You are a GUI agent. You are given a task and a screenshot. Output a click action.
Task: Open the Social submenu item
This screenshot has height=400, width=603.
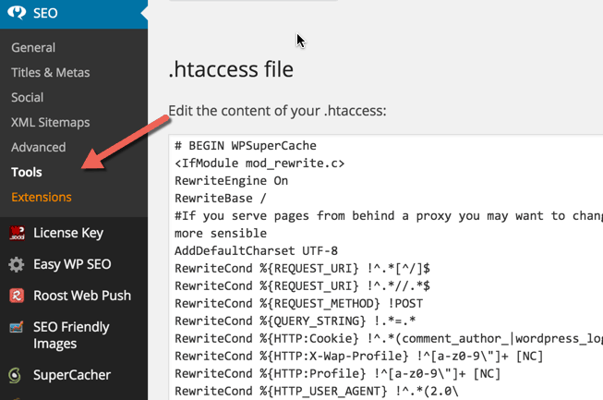(x=28, y=98)
